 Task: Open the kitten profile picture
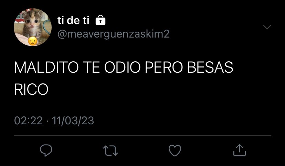pyautogui.click(x=33, y=27)
